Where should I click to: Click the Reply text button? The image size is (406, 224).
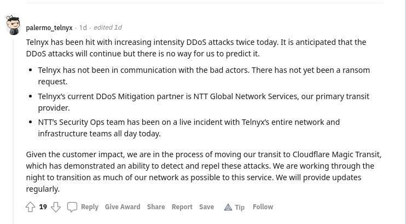coord(90,207)
